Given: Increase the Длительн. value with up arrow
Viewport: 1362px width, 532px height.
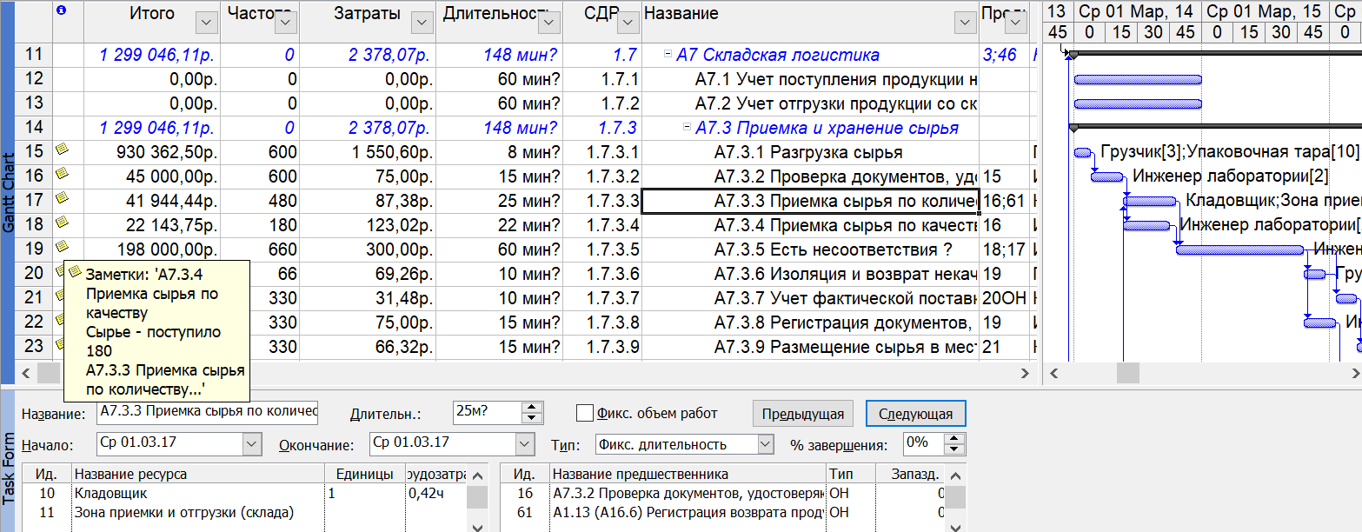Looking at the screenshot, I should click(x=534, y=408).
